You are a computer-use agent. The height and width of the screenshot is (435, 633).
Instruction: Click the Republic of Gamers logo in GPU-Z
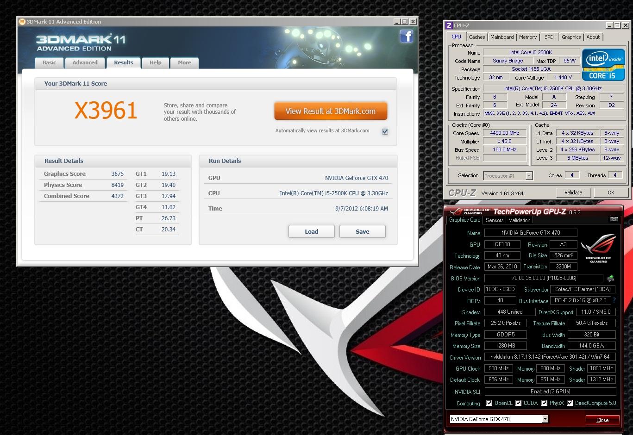(x=598, y=249)
